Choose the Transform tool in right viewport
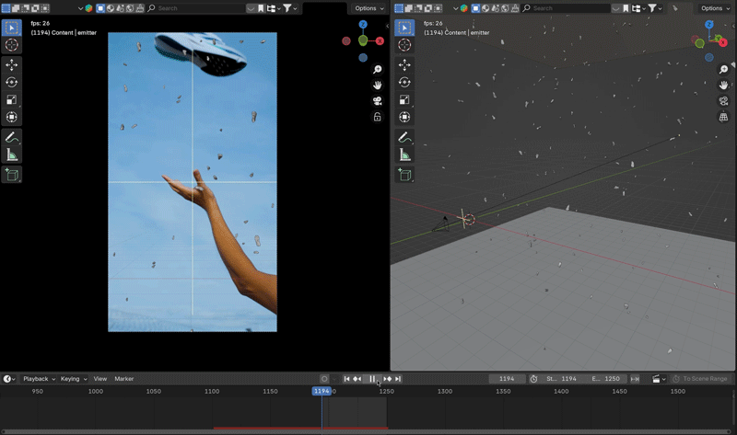Screen dimensions: 737x435 click(404, 117)
